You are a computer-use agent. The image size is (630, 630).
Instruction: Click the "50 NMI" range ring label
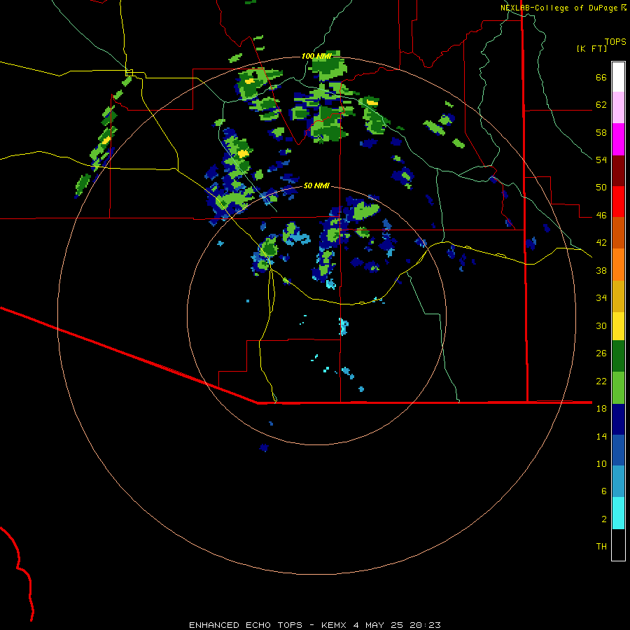(316, 185)
